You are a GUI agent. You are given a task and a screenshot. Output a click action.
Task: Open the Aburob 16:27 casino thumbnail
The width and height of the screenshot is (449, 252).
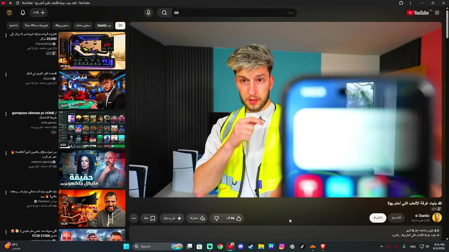[92, 90]
